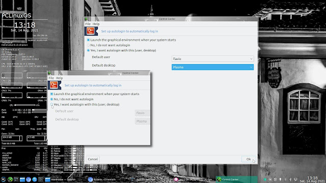This screenshot has height=183, width=326.
Task: Open the blue globe browser quick-launch icon
Action: click(35, 179)
